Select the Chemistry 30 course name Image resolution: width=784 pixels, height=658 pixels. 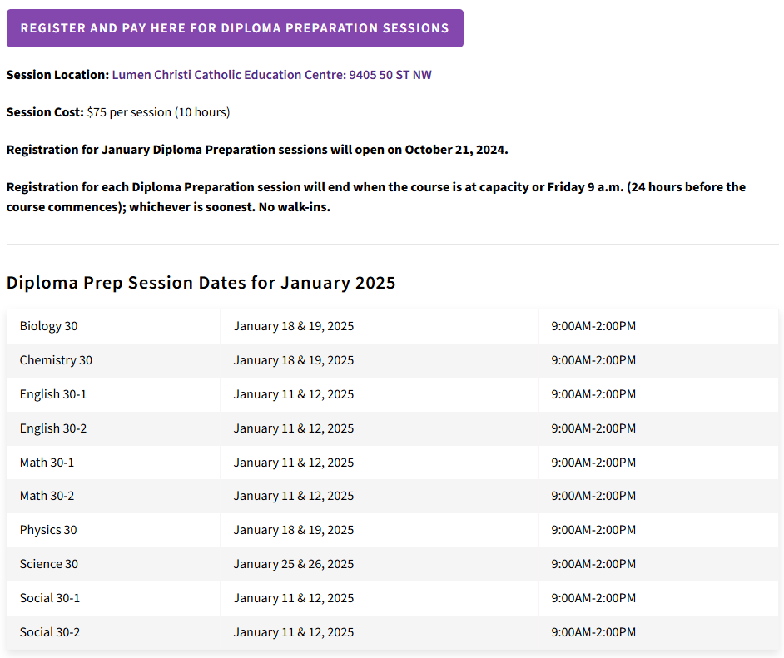(x=56, y=360)
